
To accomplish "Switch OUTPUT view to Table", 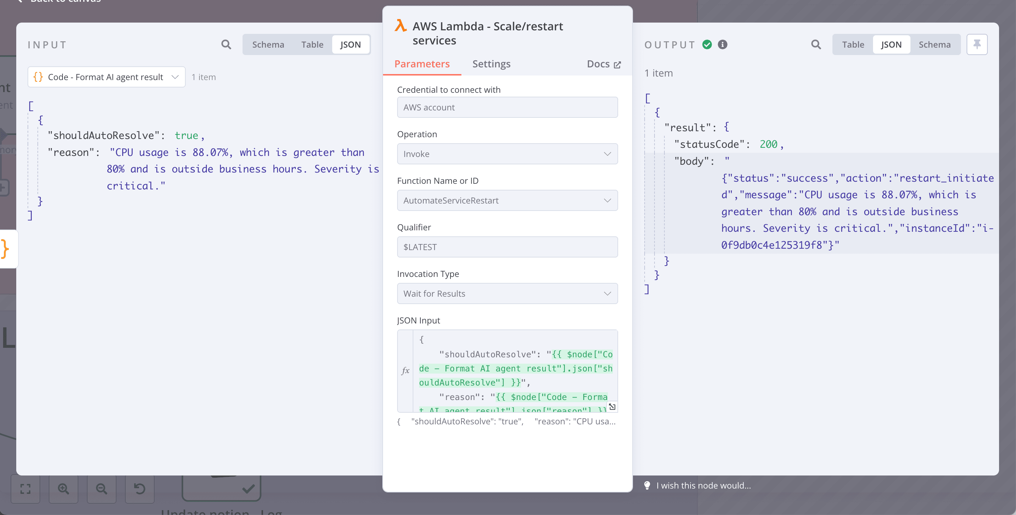I will [x=853, y=44].
